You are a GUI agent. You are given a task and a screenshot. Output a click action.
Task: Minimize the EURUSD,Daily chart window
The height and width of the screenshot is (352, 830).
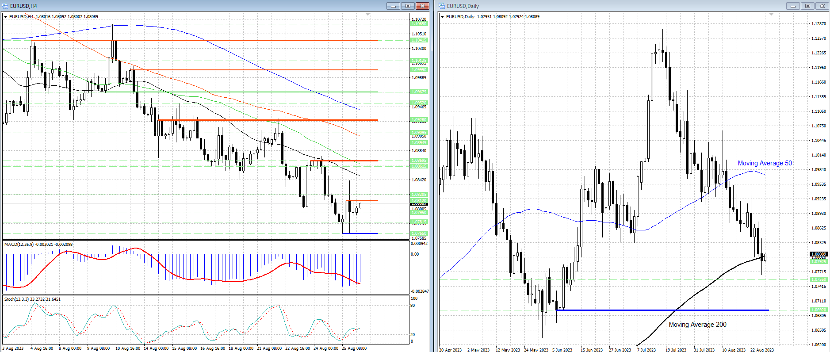793,6
